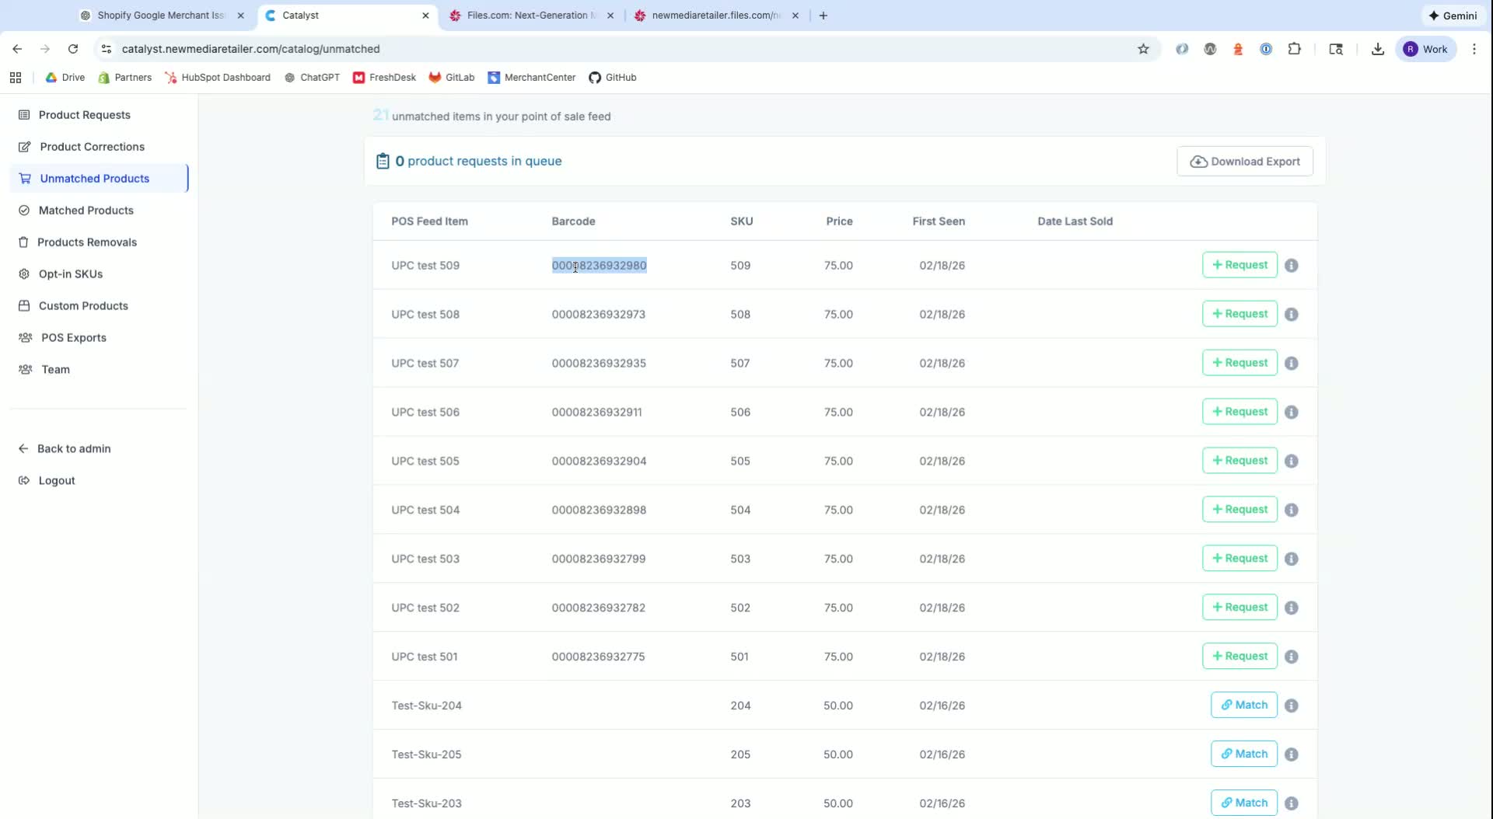Open a new browser tab
The image size is (1493, 819).
pos(823,16)
